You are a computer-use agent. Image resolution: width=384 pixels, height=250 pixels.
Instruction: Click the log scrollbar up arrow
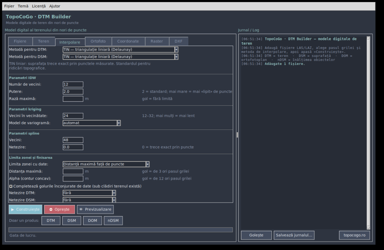(x=368, y=38)
